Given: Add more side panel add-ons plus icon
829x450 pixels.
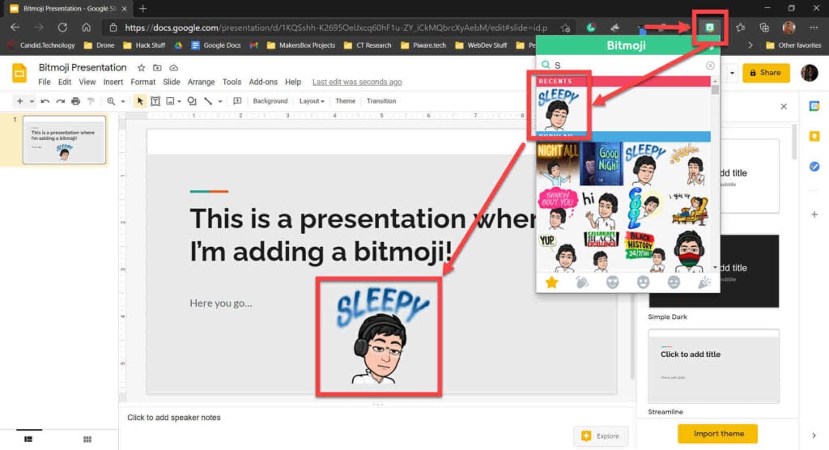Looking at the screenshot, I should click(814, 214).
